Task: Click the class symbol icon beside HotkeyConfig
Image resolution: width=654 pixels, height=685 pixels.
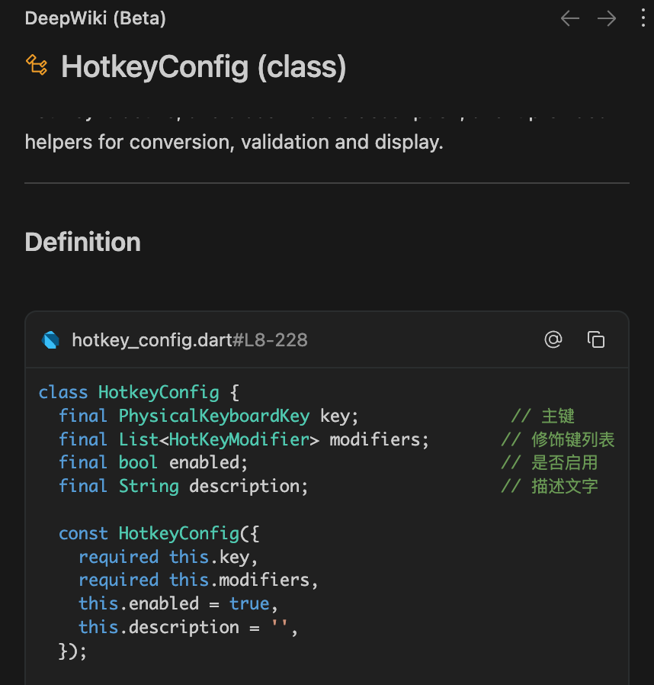Action: [x=37, y=65]
